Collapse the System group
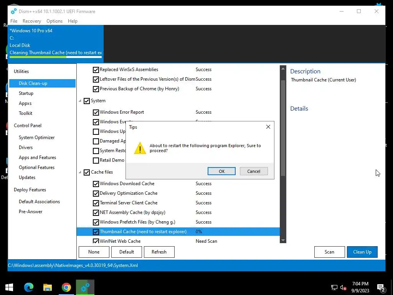This screenshot has width=393, height=295. click(80, 101)
